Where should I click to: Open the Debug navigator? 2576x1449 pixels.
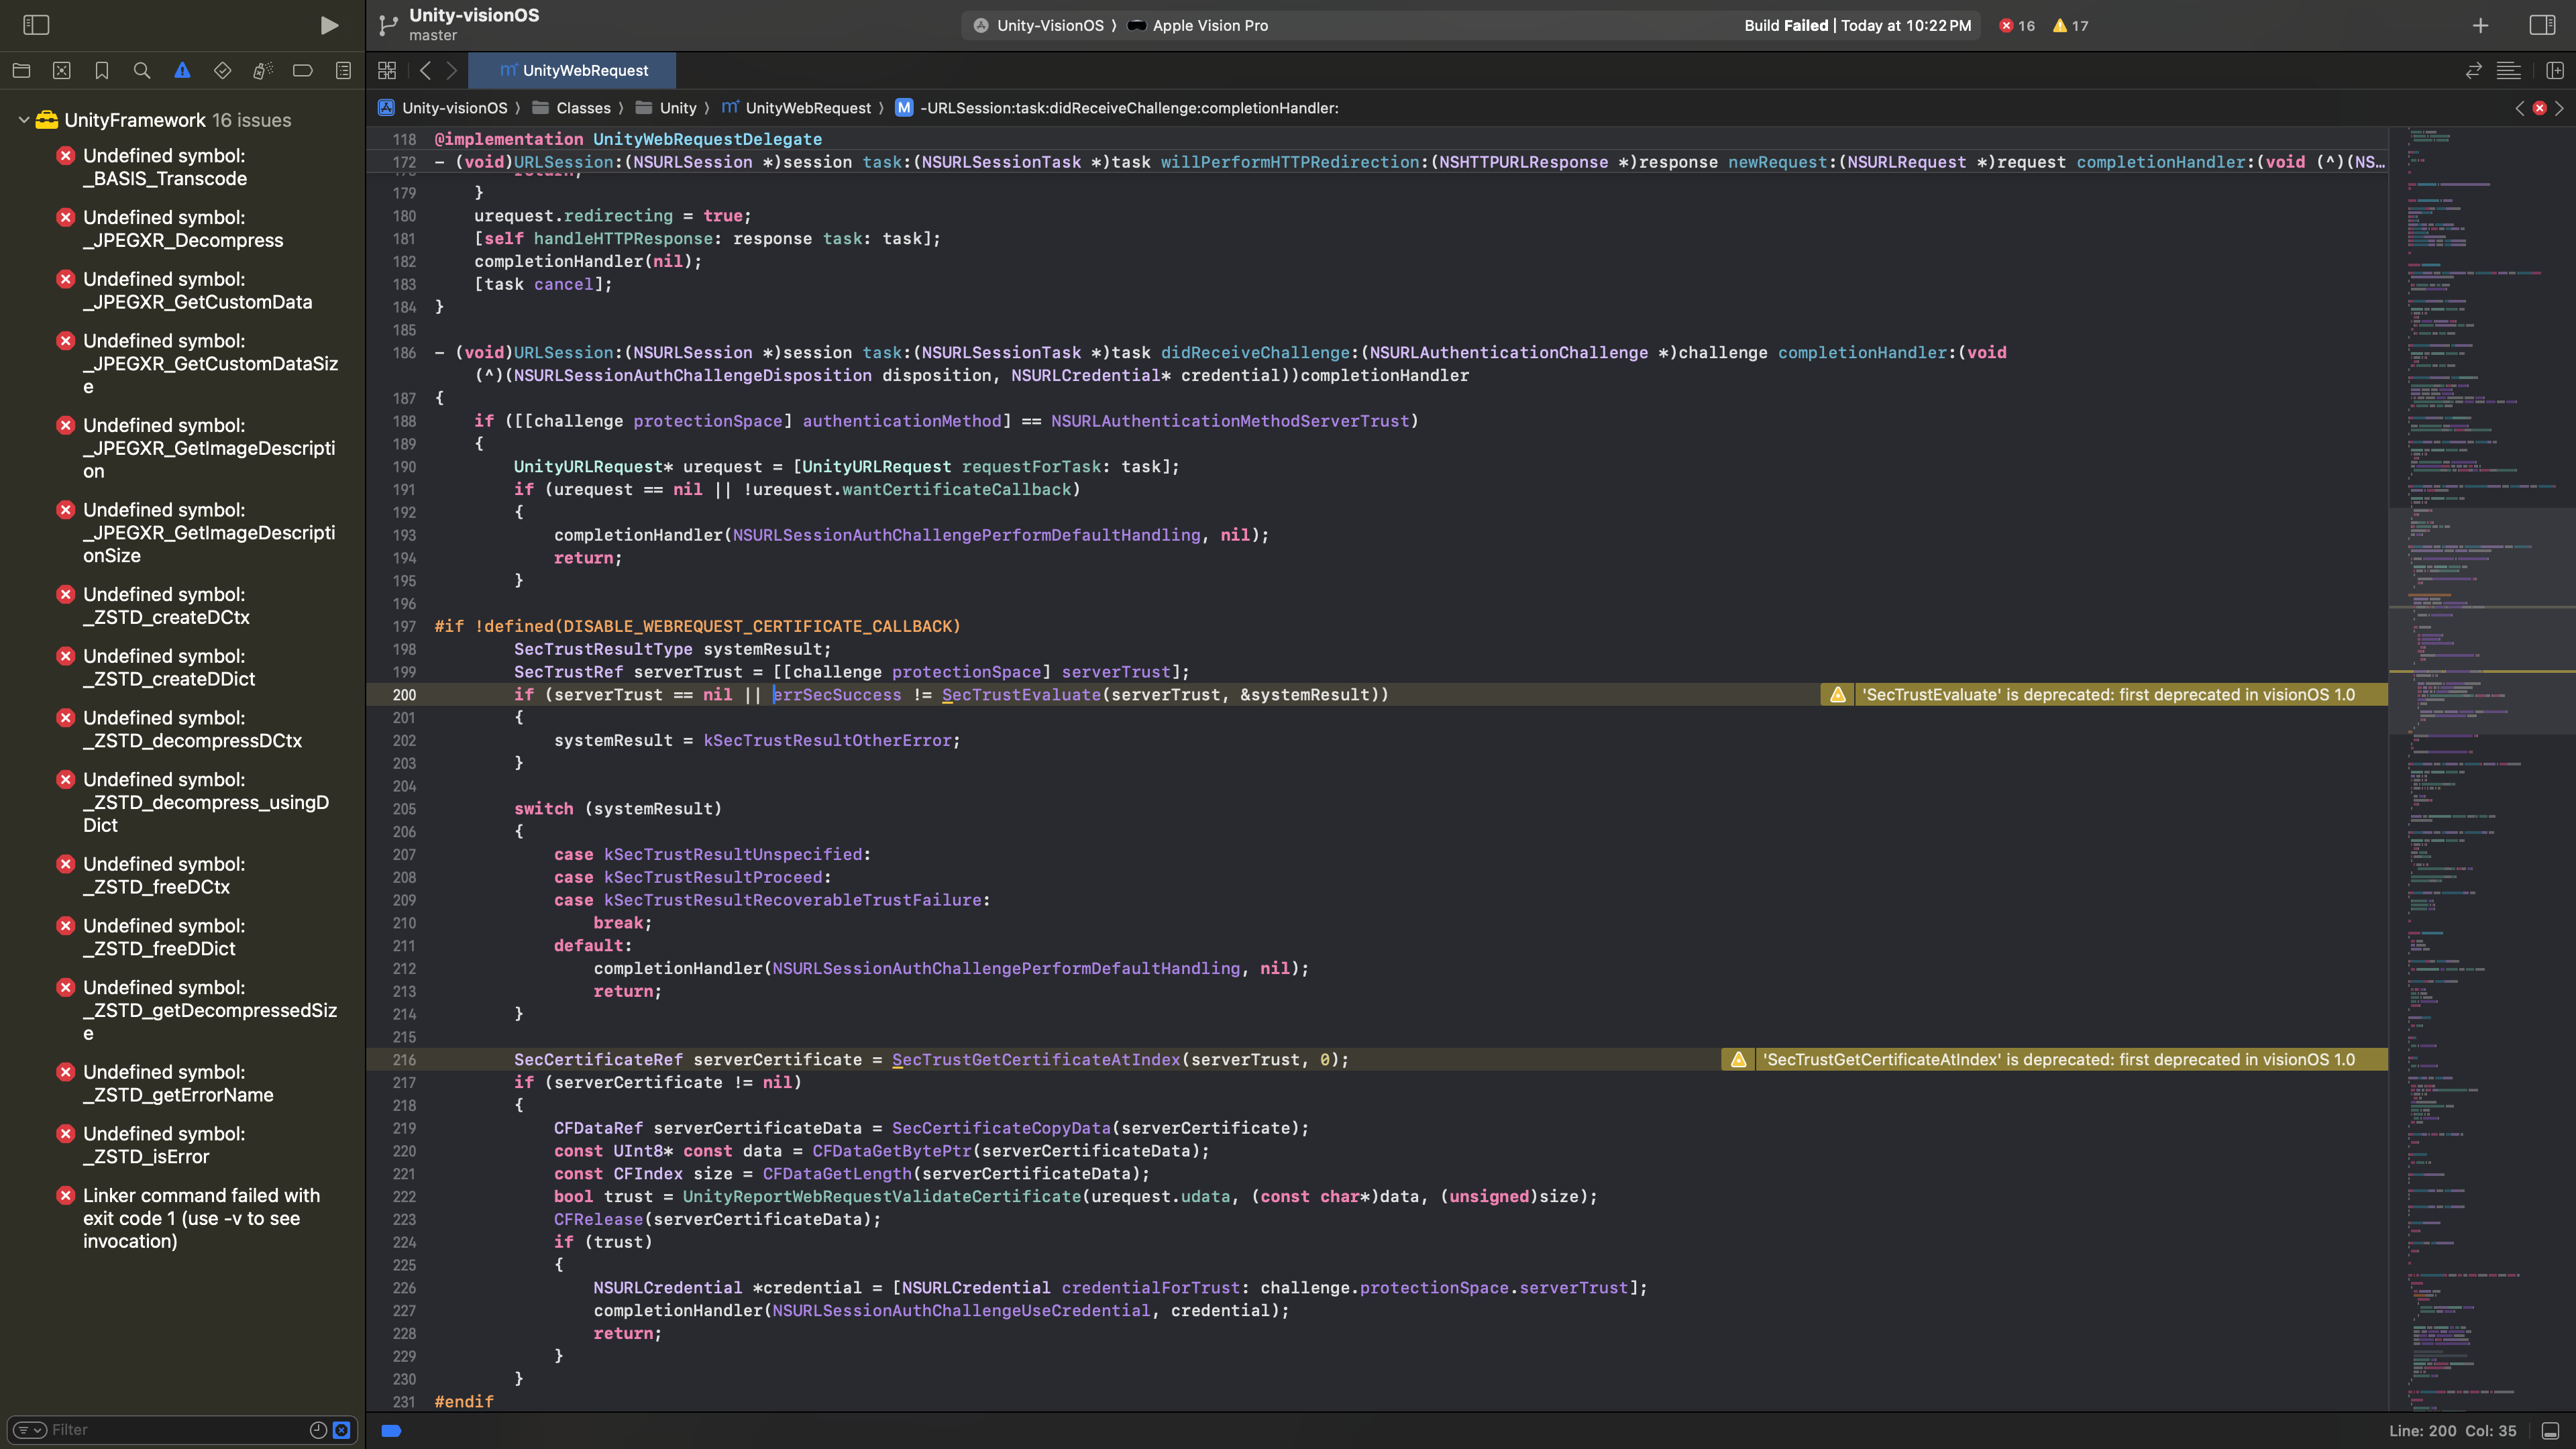tap(262, 71)
